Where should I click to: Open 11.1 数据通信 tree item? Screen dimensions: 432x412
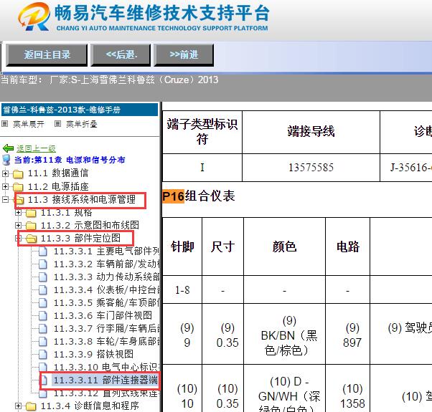coord(58,173)
